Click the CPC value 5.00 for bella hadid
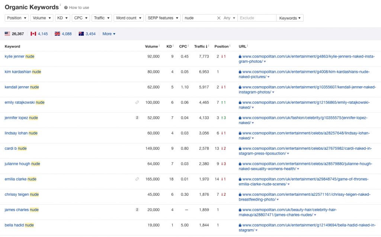This screenshot has width=381, height=237. tap(185, 225)
